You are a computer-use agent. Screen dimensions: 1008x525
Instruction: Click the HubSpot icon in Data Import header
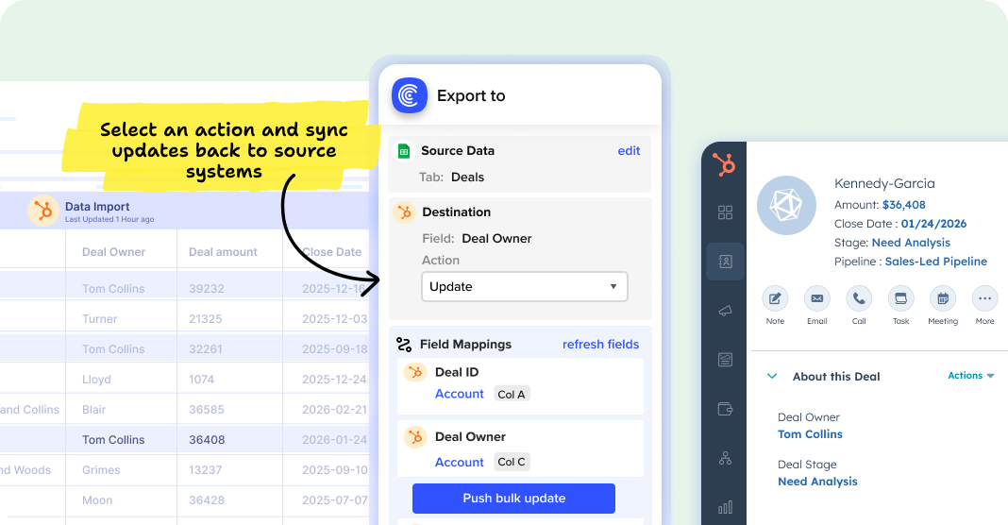[x=43, y=211]
